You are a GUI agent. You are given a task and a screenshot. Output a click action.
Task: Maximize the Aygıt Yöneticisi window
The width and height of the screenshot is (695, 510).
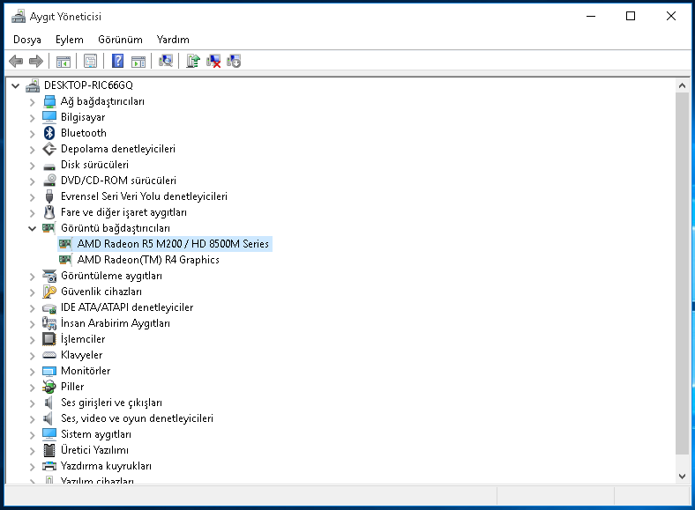[x=631, y=17]
